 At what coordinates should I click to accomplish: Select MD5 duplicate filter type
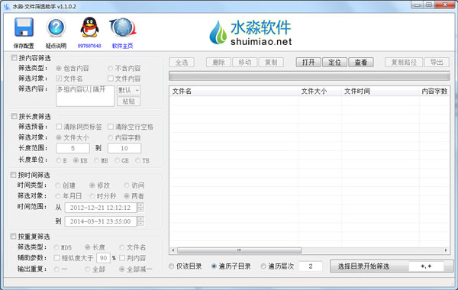coord(56,247)
